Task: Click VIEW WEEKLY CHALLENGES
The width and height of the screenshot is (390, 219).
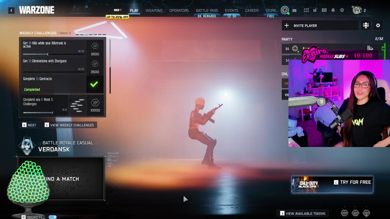Action: point(70,125)
